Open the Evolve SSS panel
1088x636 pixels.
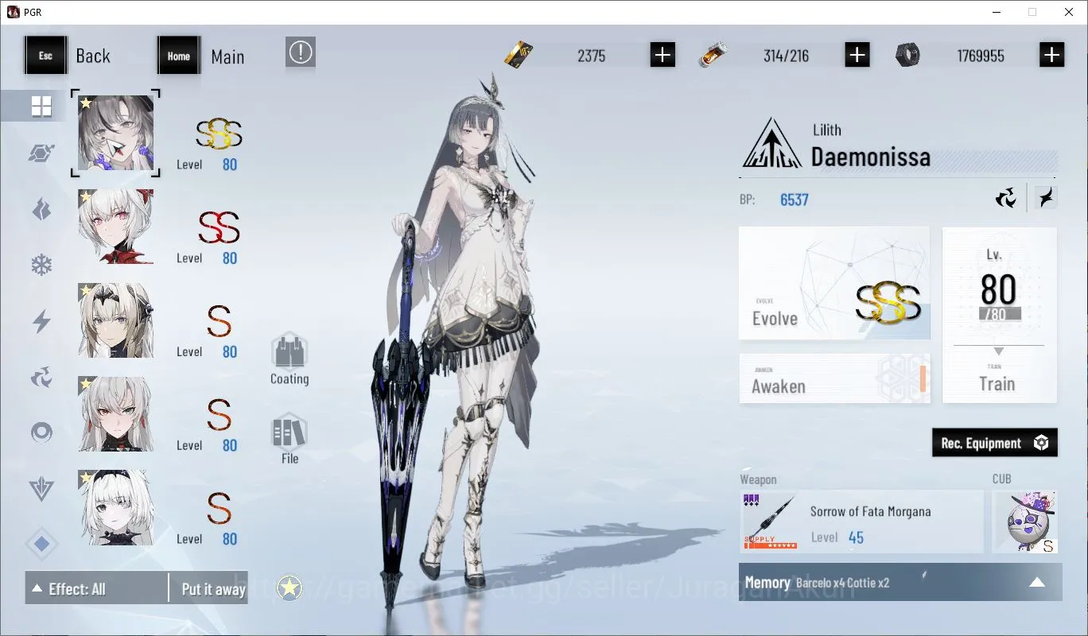834,285
